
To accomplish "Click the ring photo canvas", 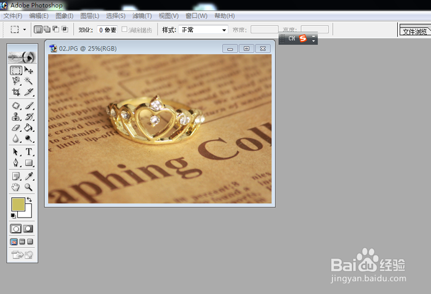I will coord(159,129).
